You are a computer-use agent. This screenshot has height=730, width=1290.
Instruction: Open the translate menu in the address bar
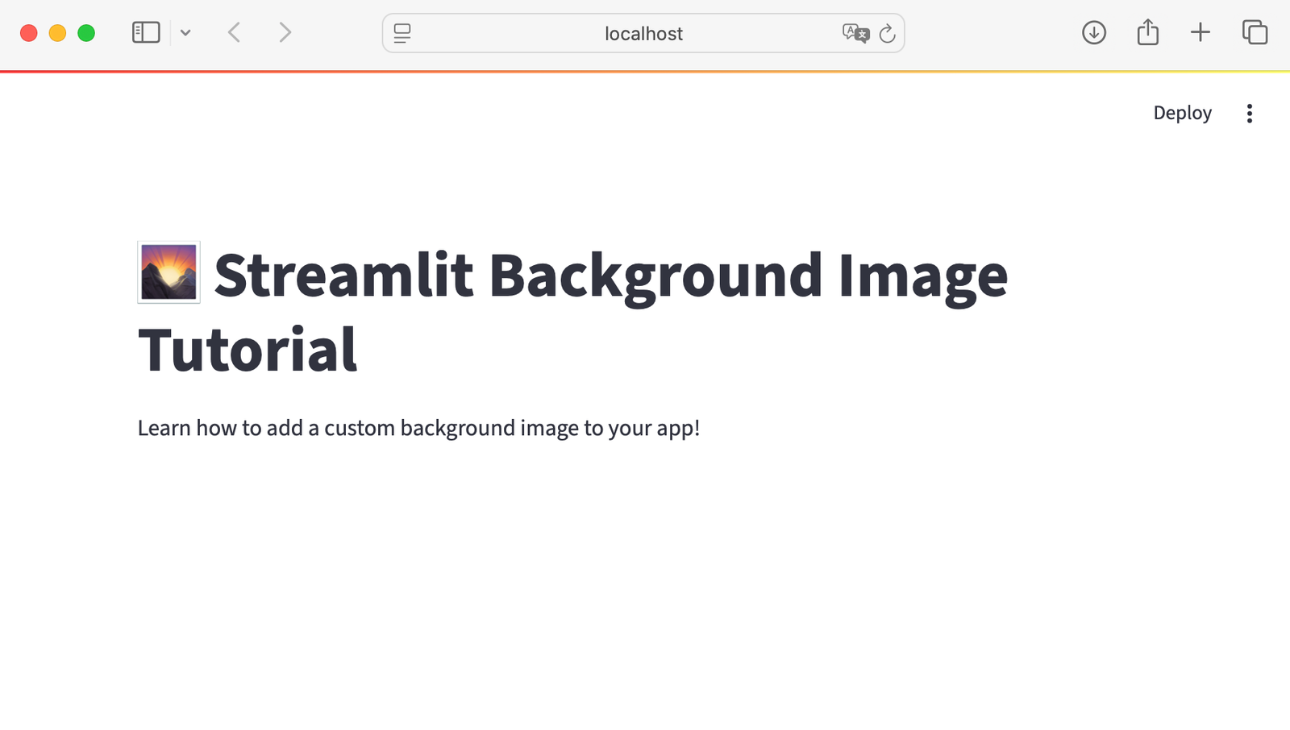tap(855, 34)
